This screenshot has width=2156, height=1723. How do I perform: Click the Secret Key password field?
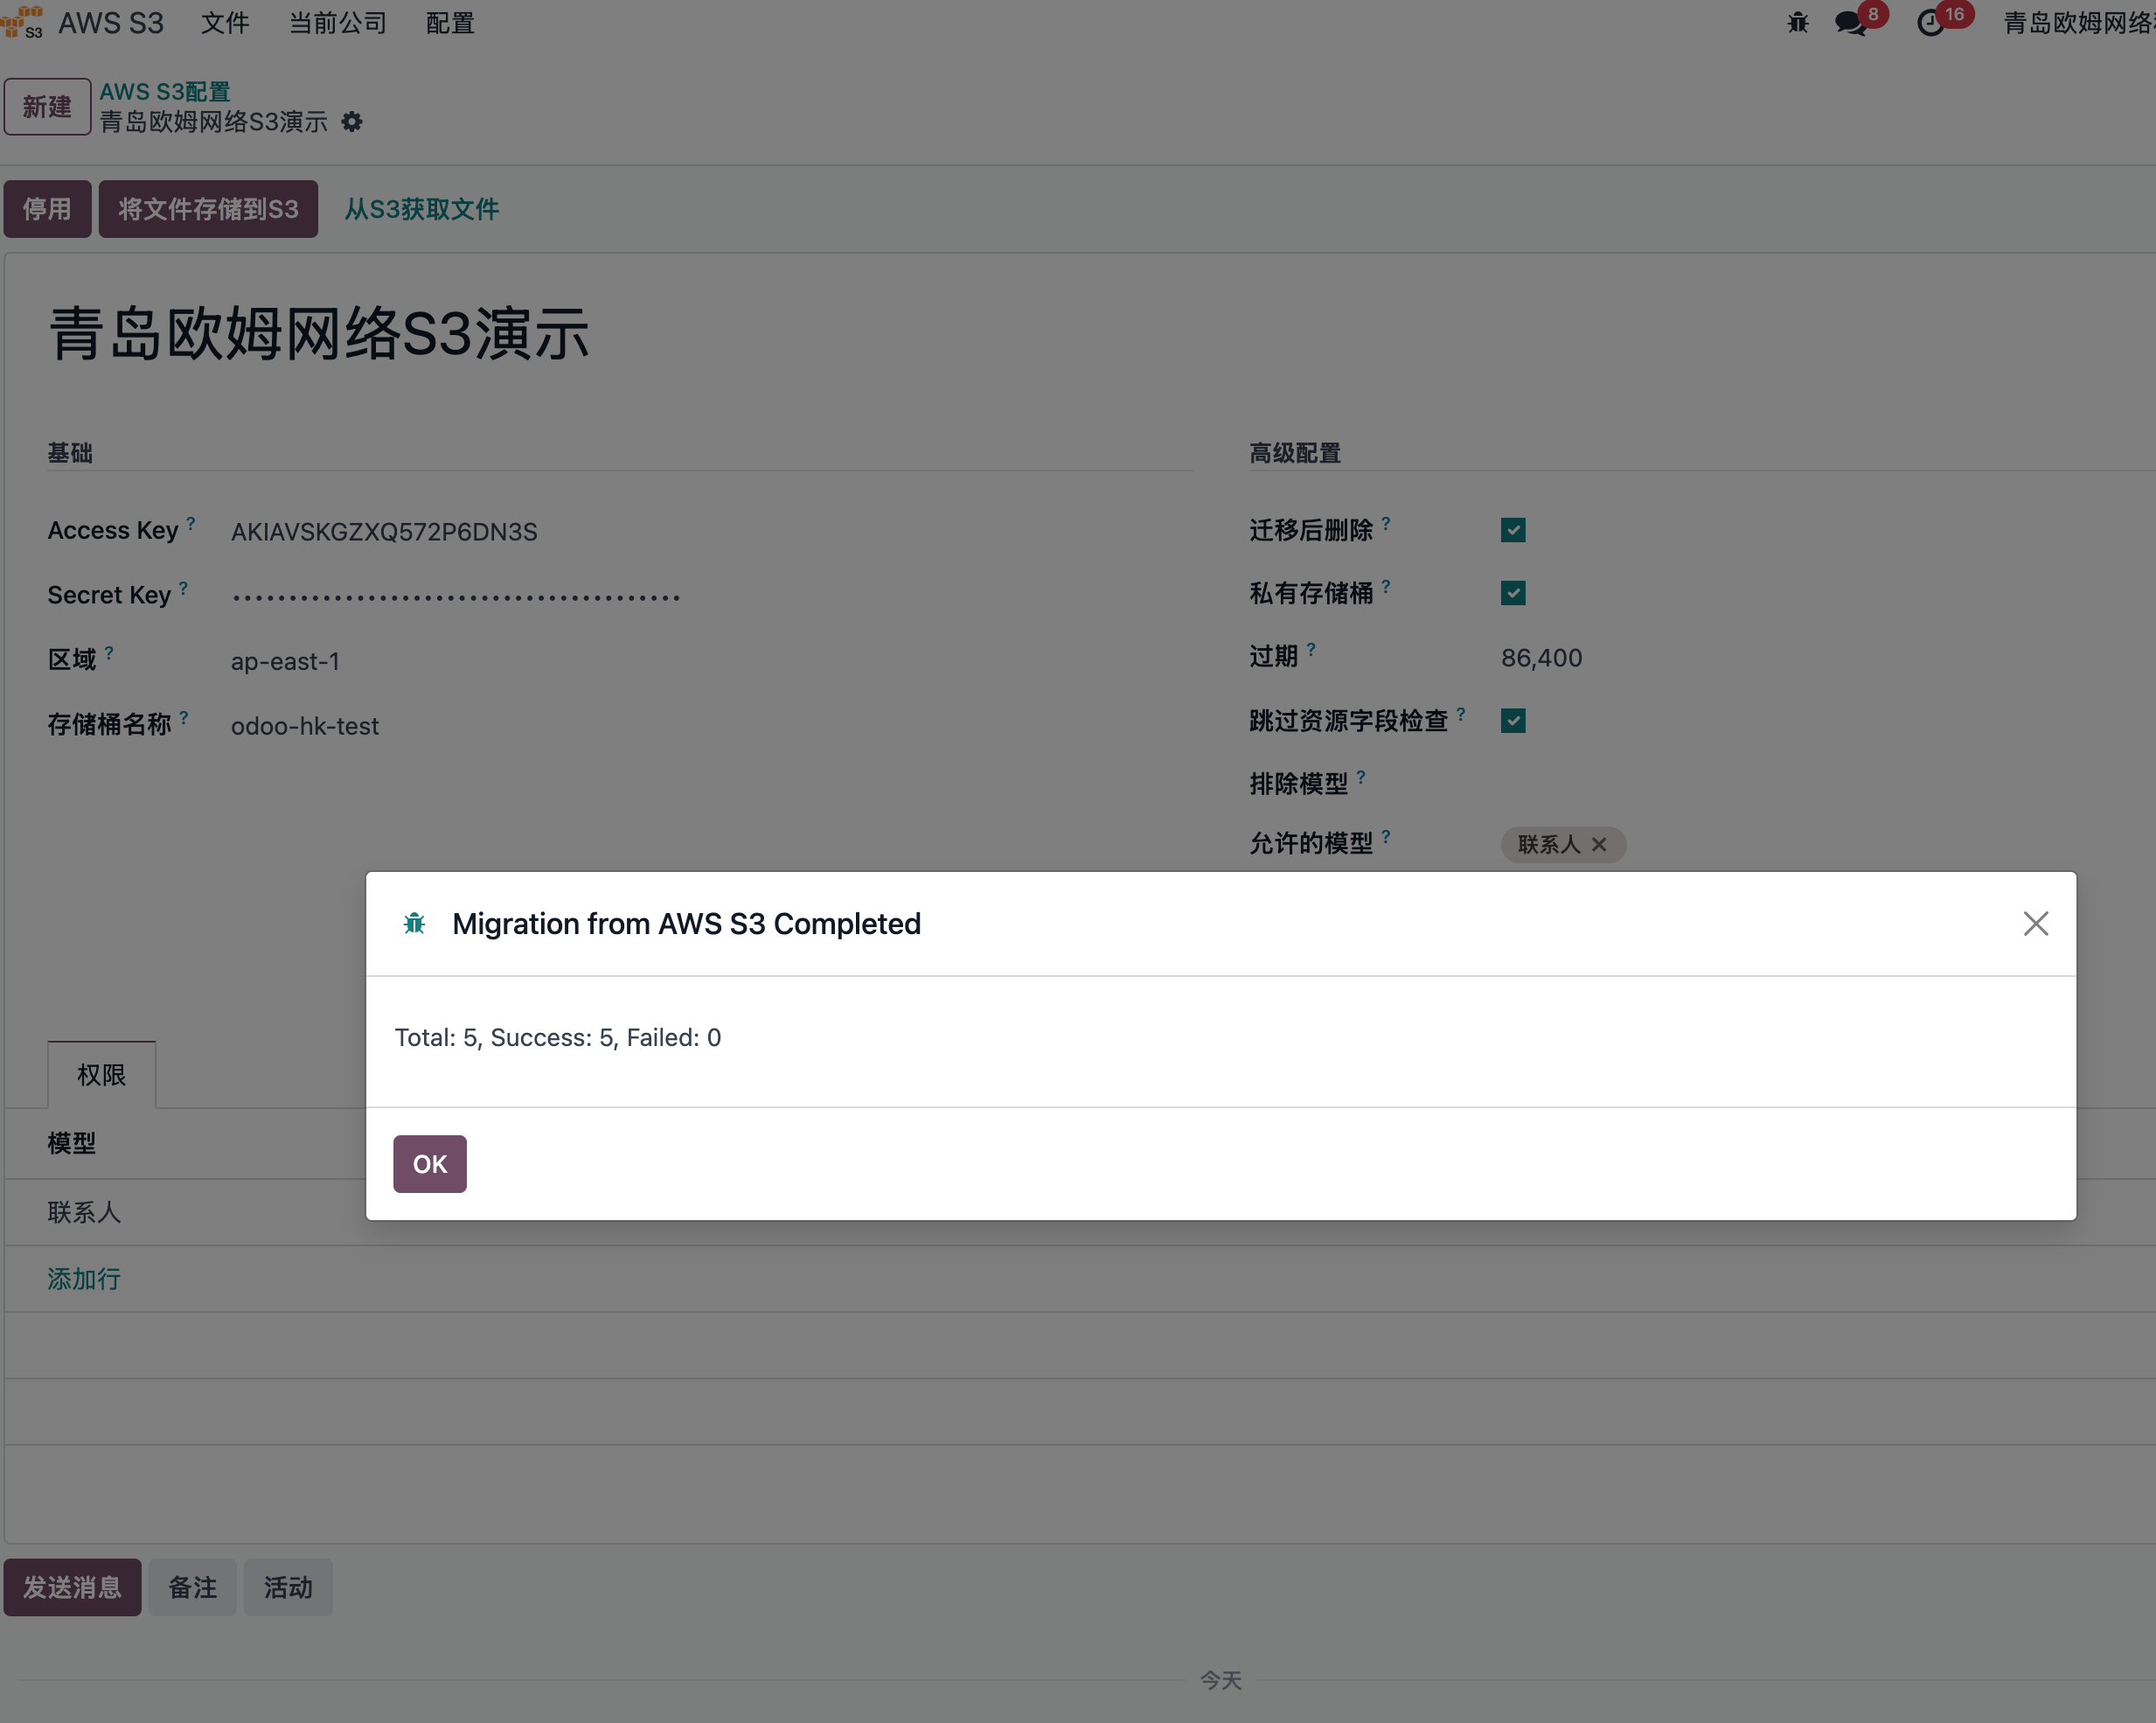click(710, 596)
